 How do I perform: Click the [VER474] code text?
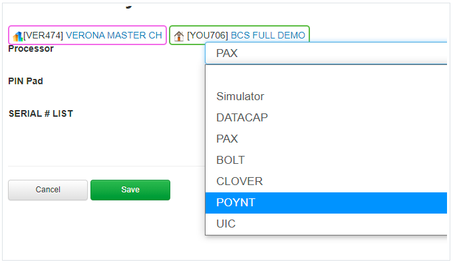[x=43, y=35]
